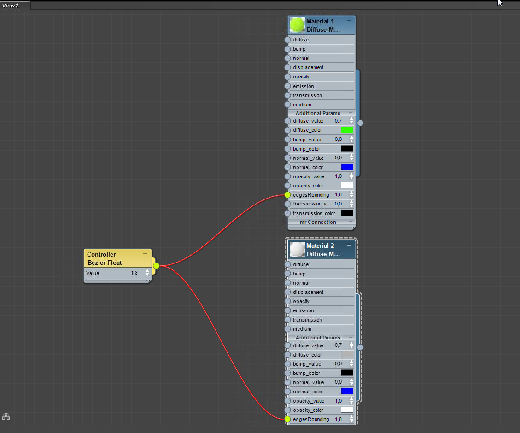Open Material 2 black bump_color swatch
Image resolution: width=520 pixels, height=433 pixels.
[347, 373]
